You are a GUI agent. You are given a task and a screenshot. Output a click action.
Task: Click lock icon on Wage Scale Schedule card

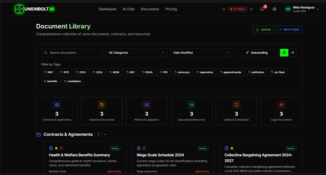(144, 148)
